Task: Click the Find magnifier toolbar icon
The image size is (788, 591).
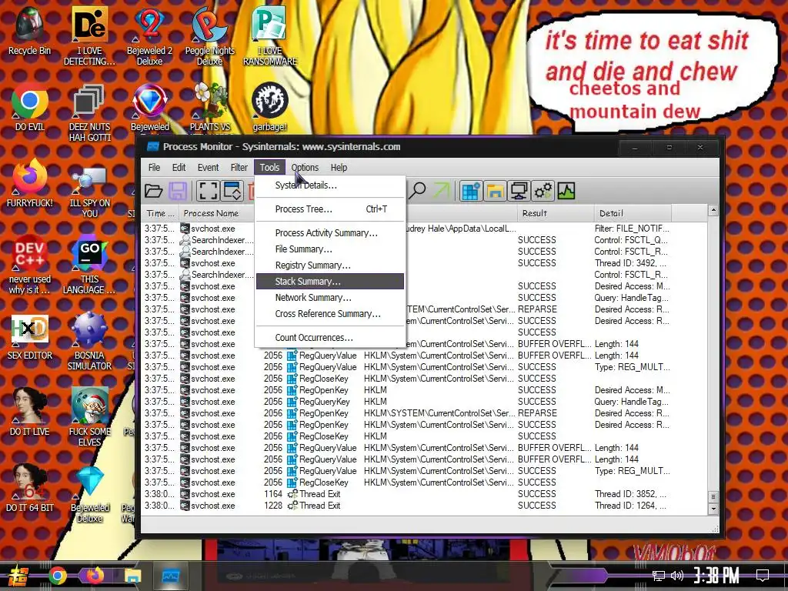Action: click(x=417, y=191)
